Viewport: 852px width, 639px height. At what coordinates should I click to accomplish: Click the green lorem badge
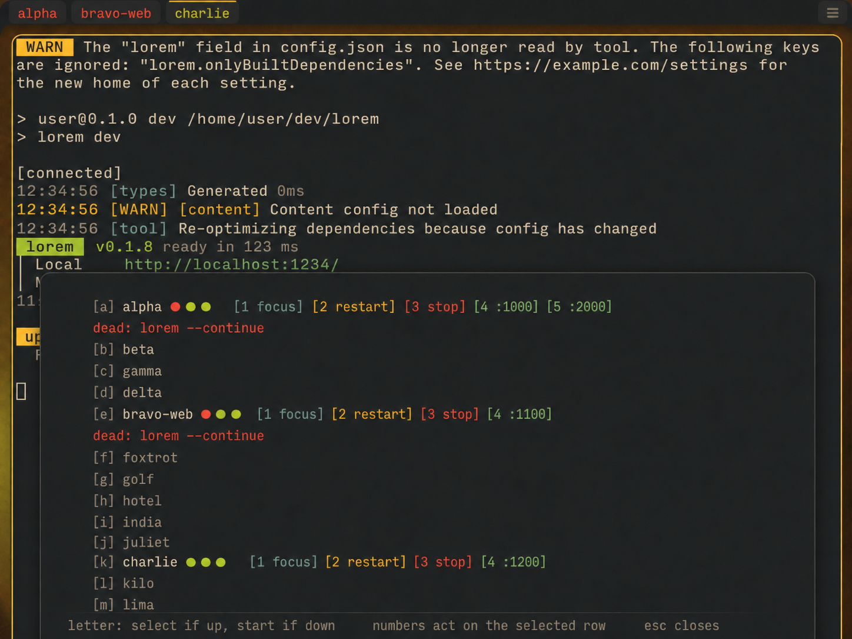50,247
